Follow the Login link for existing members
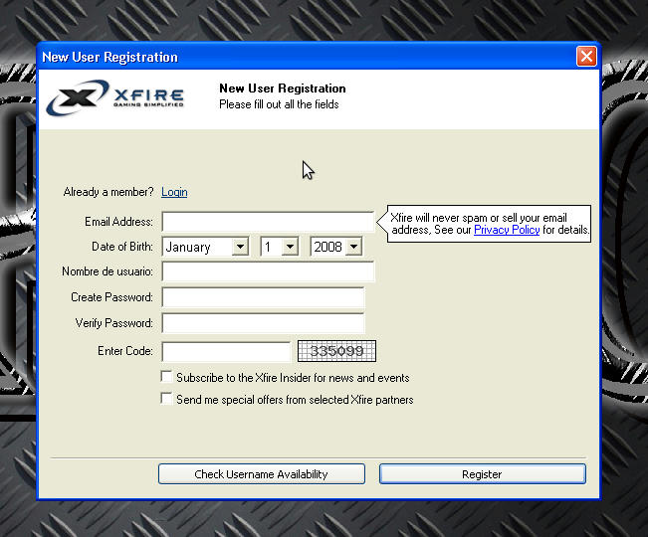Viewport: 648px width, 537px height. pos(174,192)
